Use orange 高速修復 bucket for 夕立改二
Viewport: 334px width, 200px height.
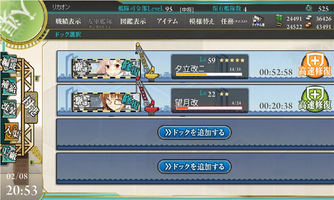click(x=315, y=65)
